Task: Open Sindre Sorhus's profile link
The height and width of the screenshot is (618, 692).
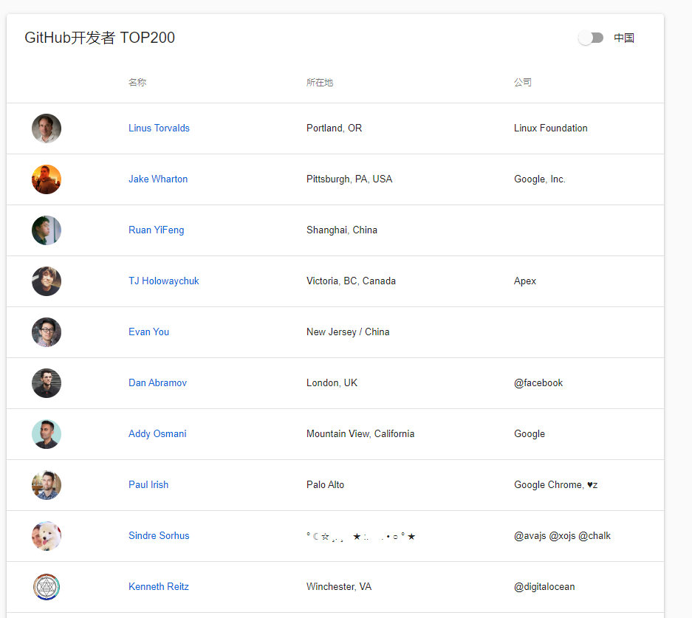Action: point(159,535)
